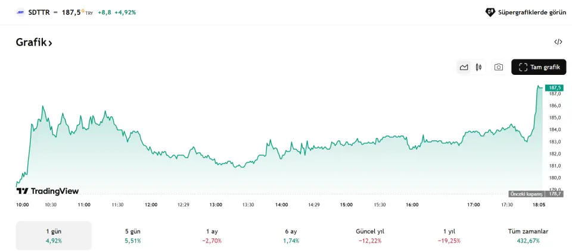Screen dimensions: 572x252
Task: Expand the Grafik section heading
Action: click(x=34, y=43)
